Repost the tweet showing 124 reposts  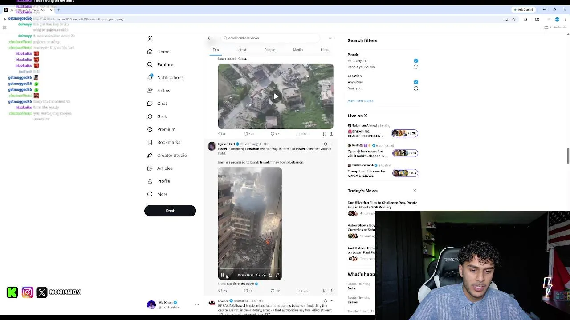click(248, 134)
